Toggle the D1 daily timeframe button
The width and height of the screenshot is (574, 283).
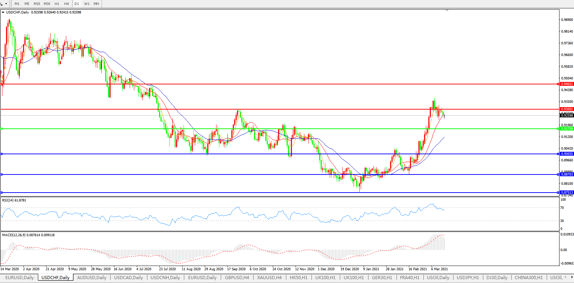pyautogui.click(x=77, y=4)
